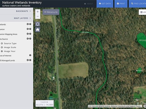Open the Get Data tab

[x=105, y=4]
